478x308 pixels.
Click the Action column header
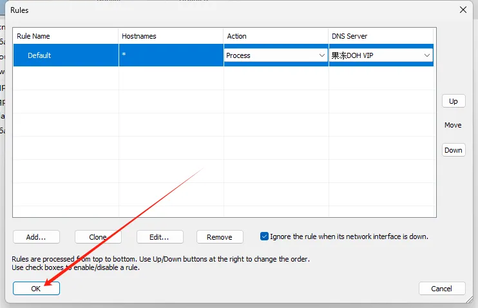(276, 36)
